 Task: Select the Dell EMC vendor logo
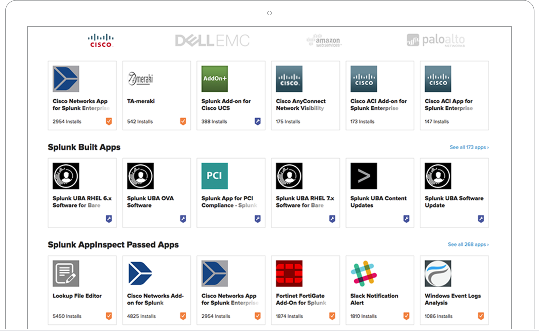tap(212, 40)
